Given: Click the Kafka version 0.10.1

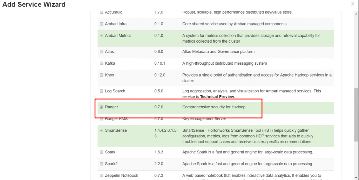Looking at the screenshot, I should tap(160, 63).
